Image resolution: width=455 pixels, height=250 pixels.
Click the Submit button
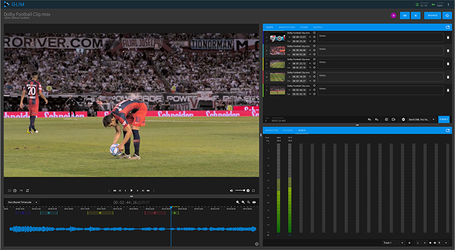point(444,120)
